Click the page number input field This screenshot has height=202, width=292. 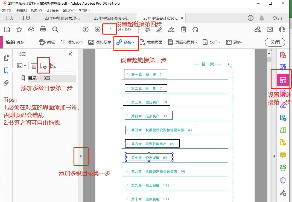[x=110, y=29]
